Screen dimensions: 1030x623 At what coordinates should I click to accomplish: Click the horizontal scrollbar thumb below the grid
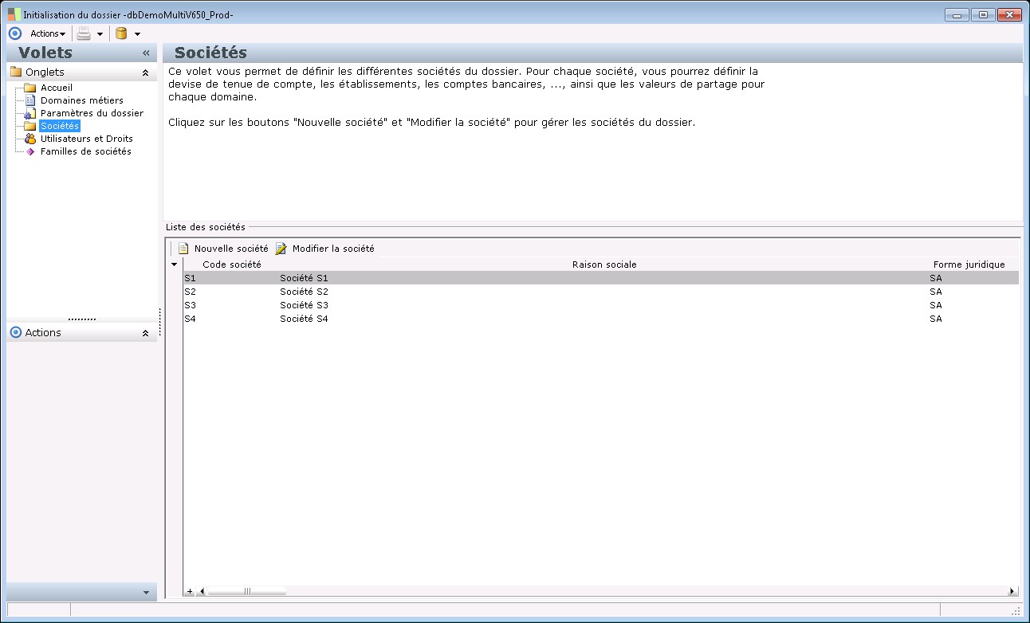246,591
